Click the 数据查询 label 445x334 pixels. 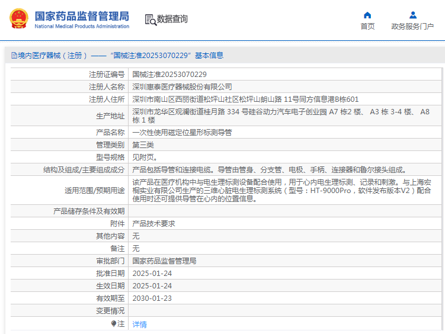(172, 19)
